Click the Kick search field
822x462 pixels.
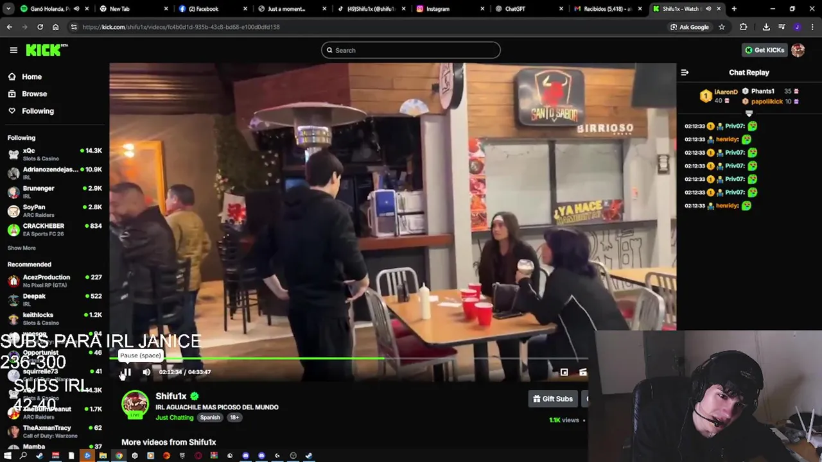coord(411,50)
